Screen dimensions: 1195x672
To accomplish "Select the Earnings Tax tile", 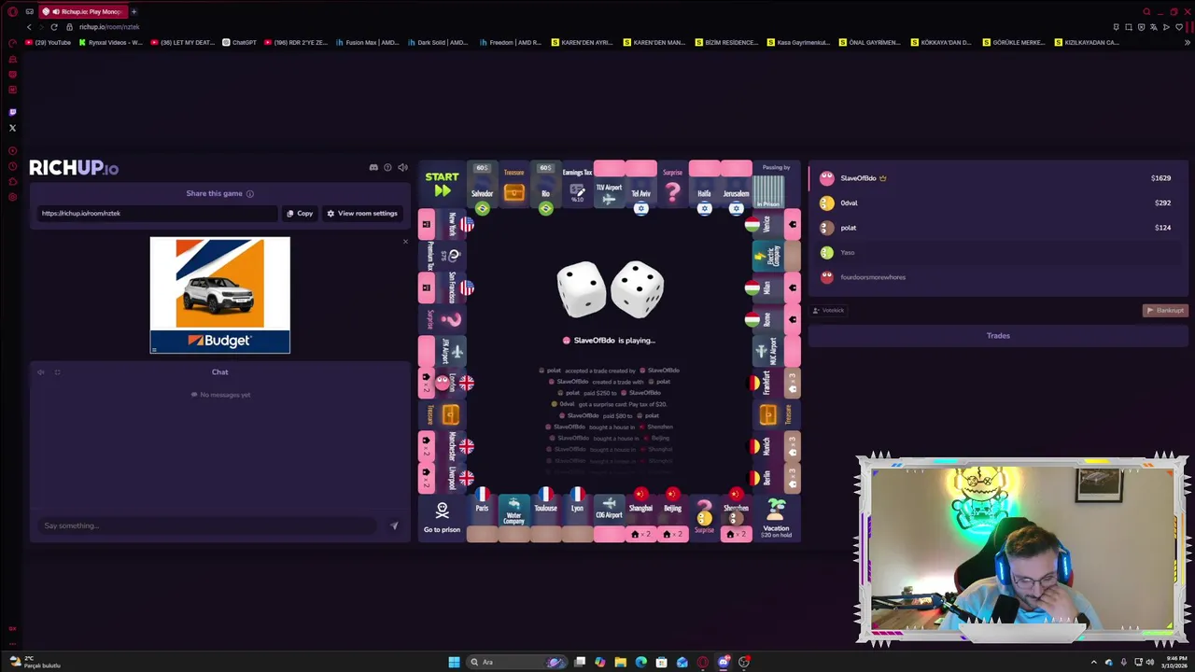I will (577, 185).
